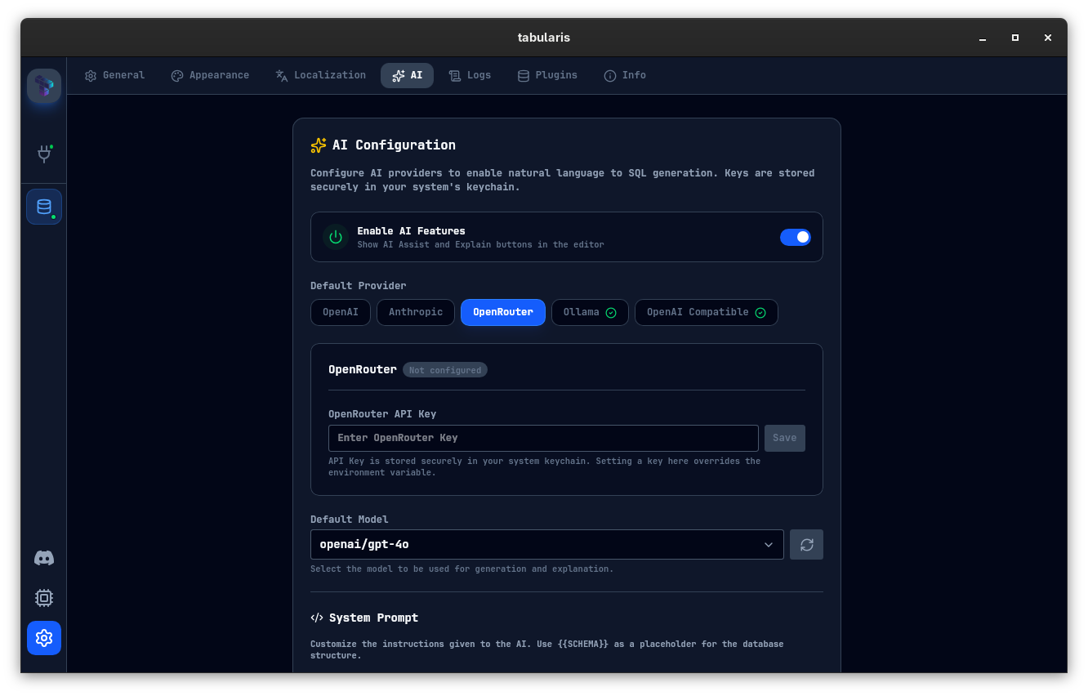
Task: Refresh the model list with the reload icon
Action: pos(806,544)
